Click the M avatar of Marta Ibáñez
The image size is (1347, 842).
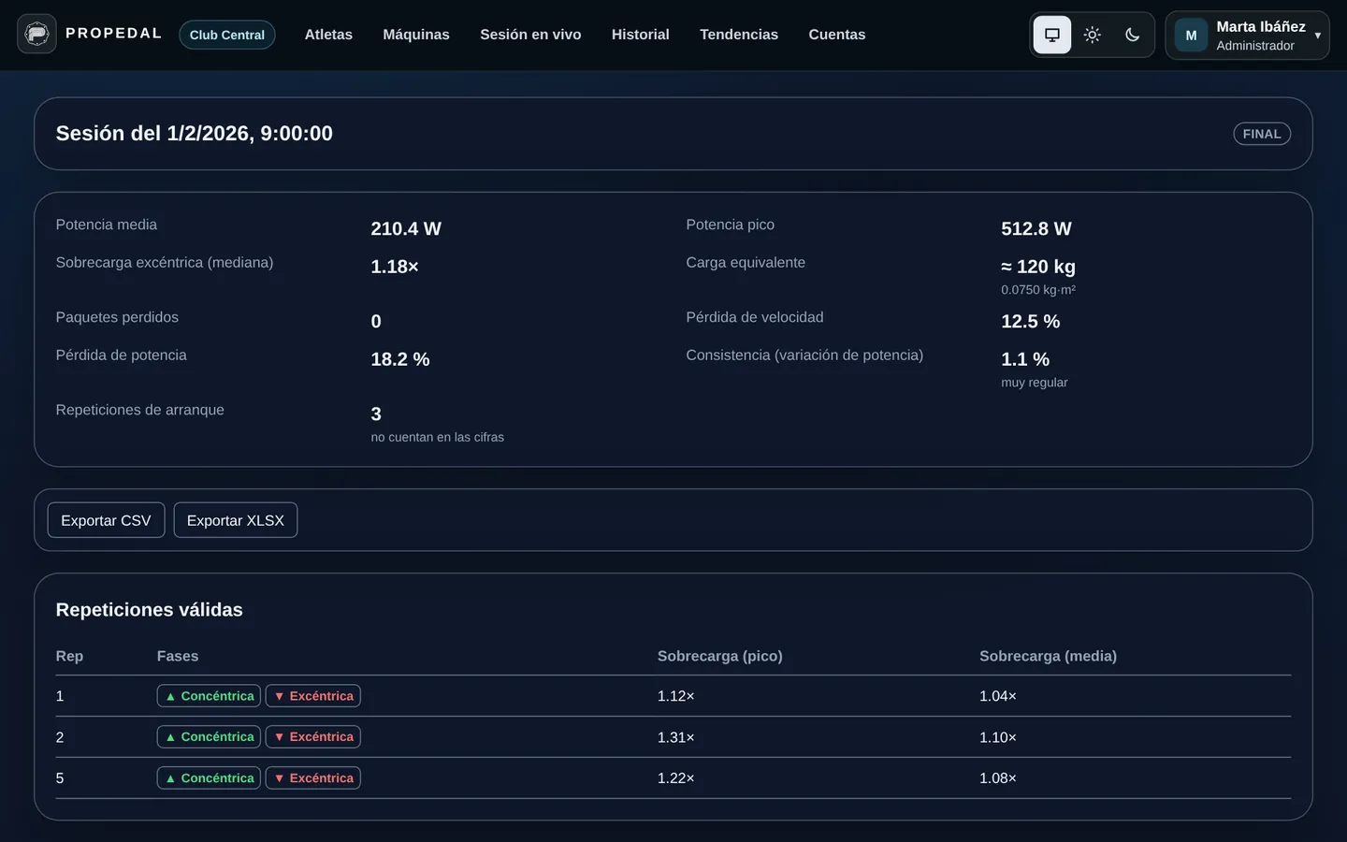(1191, 36)
